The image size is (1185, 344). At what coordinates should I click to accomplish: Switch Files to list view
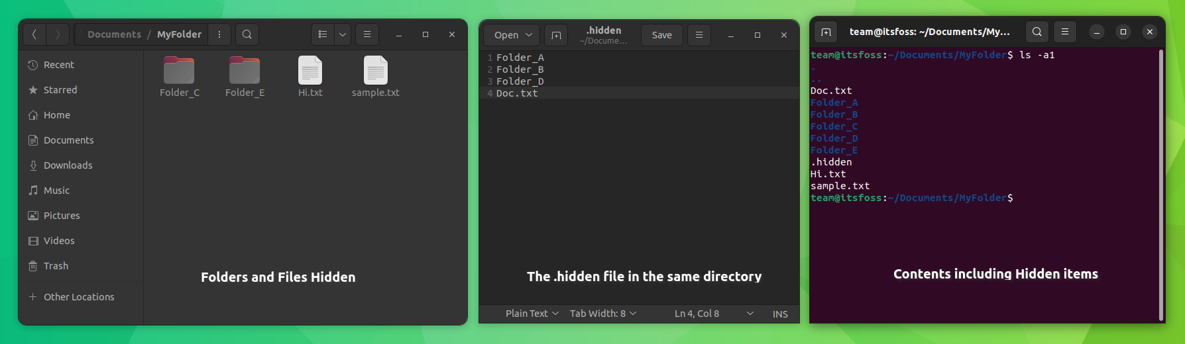[323, 34]
